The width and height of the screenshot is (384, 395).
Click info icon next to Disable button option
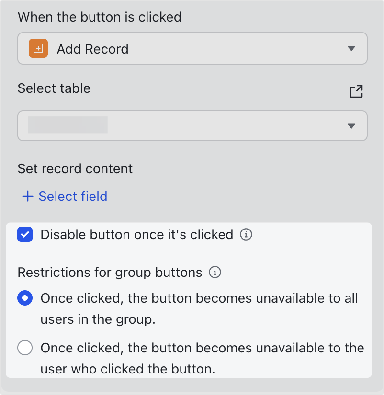[x=246, y=235]
